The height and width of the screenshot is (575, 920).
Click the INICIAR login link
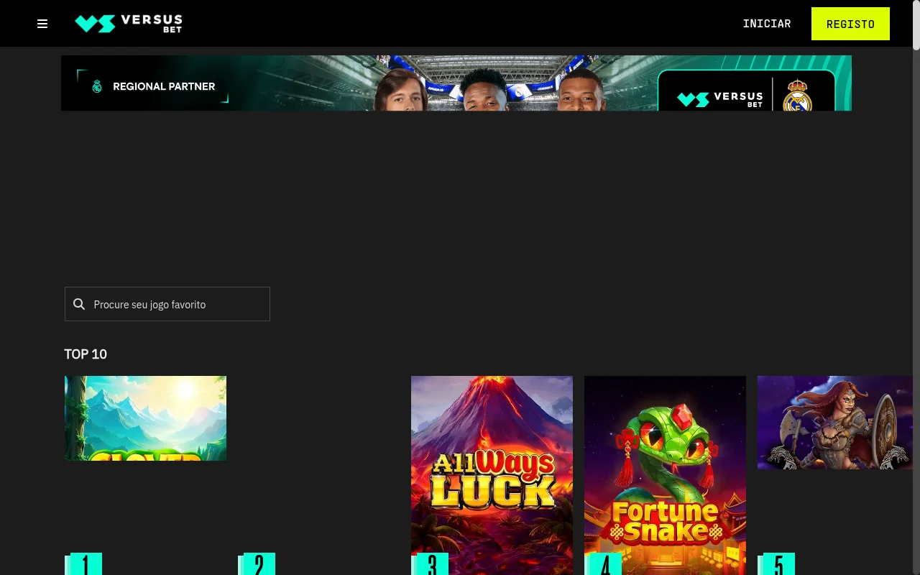click(x=767, y=24)
